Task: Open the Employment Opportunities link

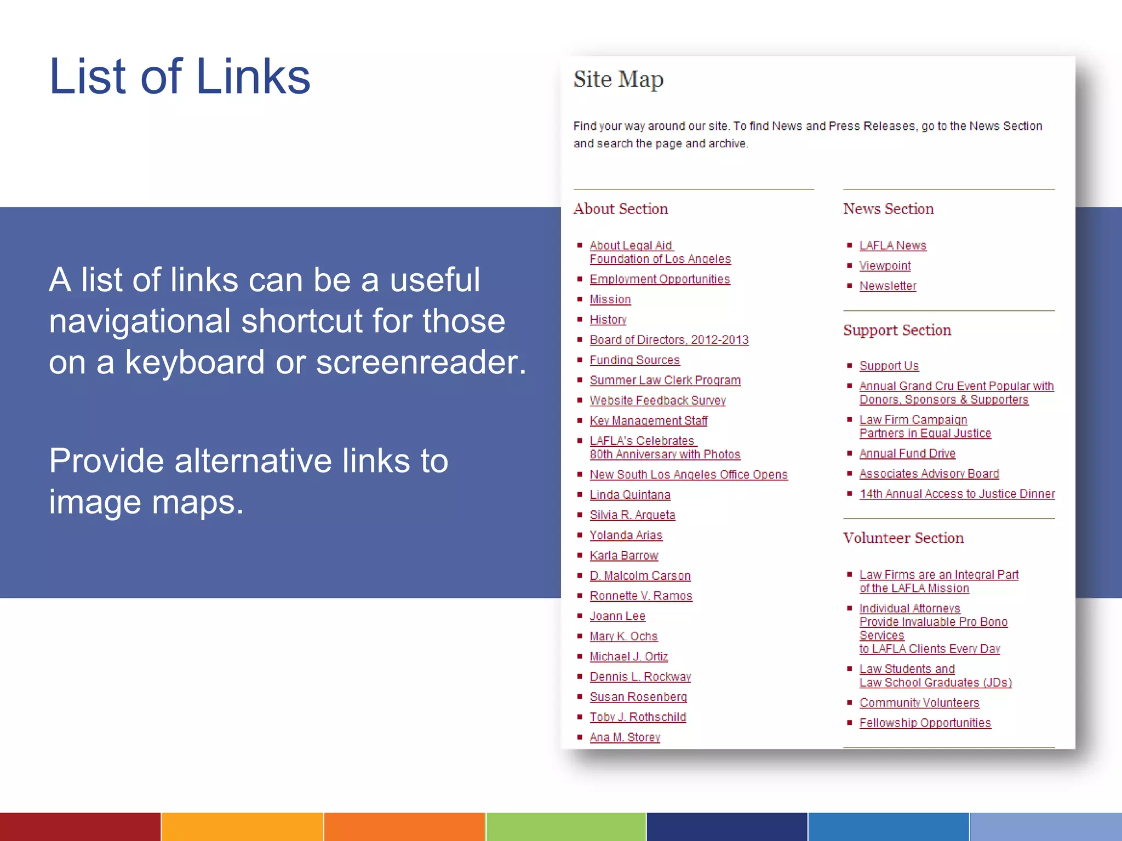Action: pyautogui.click(x=660, y=279)
